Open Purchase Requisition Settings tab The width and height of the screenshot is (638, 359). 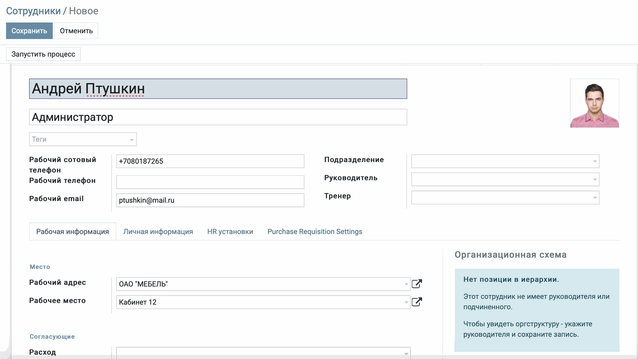click(315, 231)
